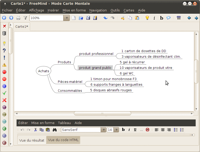Cut node with scissors icon in main toolbar
Image resolution: width=200 pixels, height=152 pixels.
point(123,18)
